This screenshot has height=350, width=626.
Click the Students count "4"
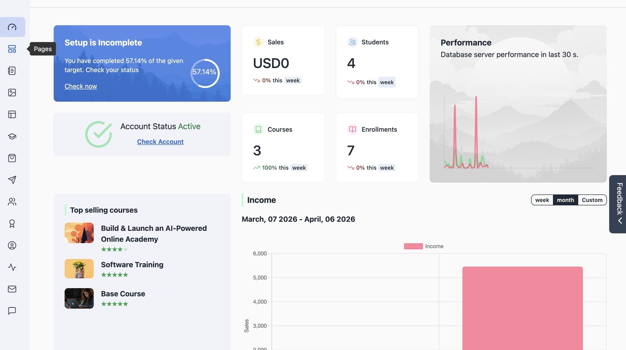[x=351, y=63]
